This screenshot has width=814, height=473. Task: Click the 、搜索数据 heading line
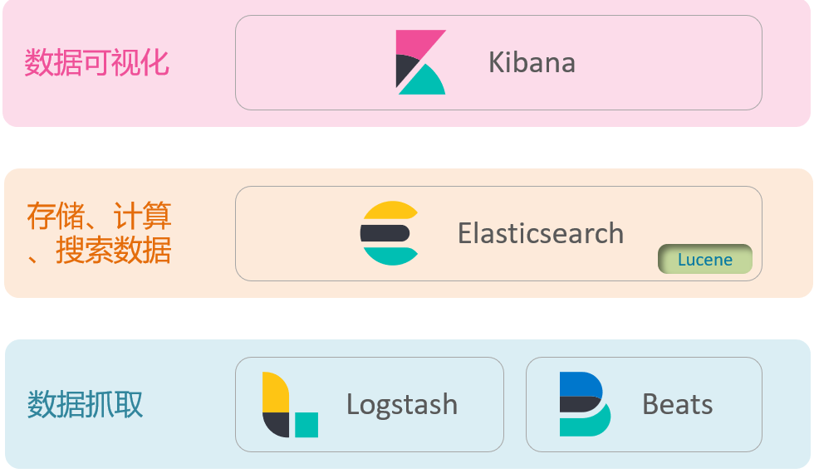point(99,251)
